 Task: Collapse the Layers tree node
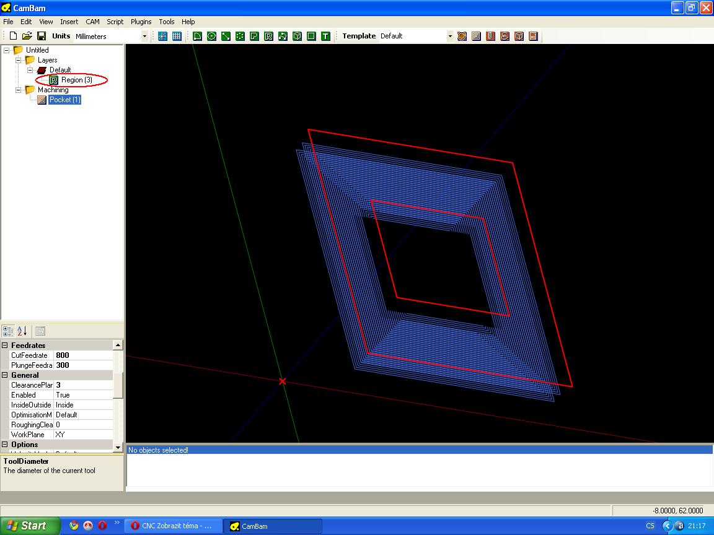coord(19,60)
